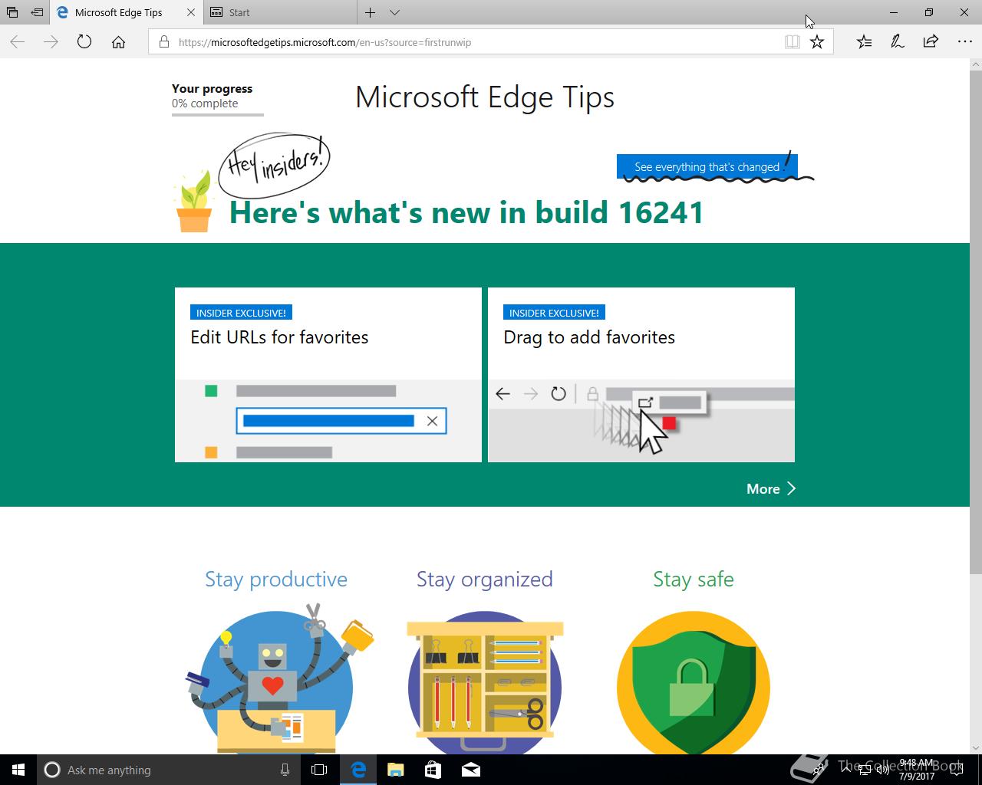Click the green shield padlock illustration
Viewport: 982px width, 785px height.
pos(694,682)
